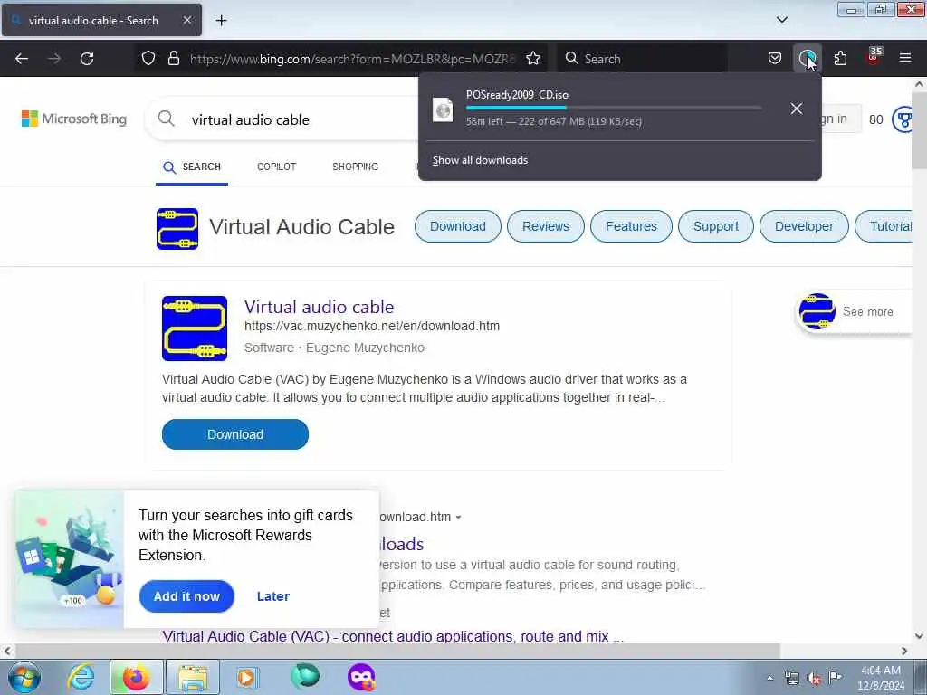927x695 pixels.
Task: Click the purple mask taskbar icon
Action: coord(360,677)
